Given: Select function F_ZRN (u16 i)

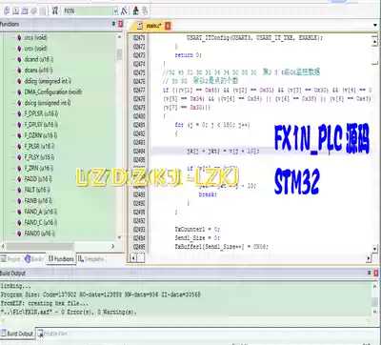Looking at the screenshot, I should coord(38,168).
